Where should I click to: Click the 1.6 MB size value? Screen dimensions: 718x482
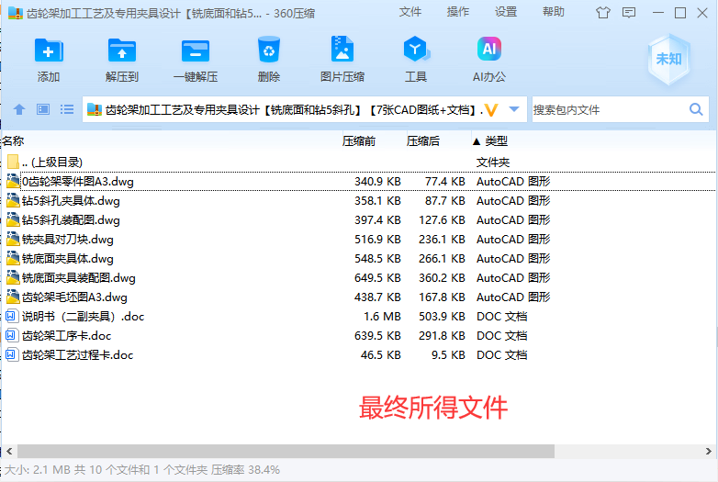382,317
